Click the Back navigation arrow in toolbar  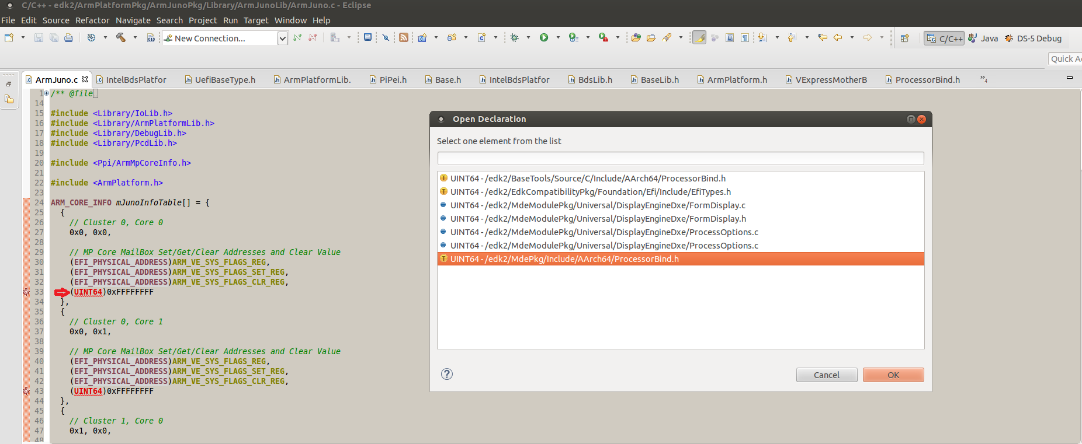[x=838, y=37]
